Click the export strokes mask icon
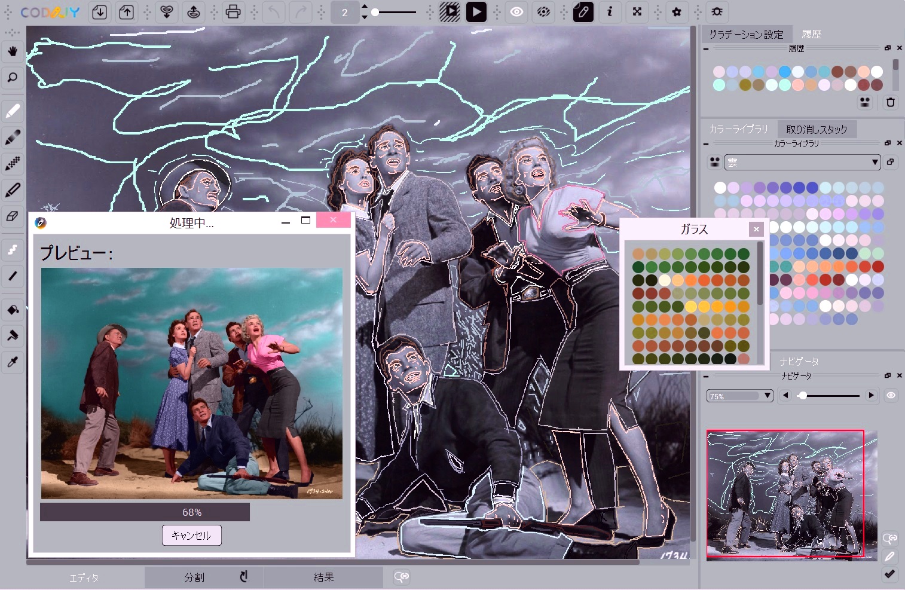 193,12
